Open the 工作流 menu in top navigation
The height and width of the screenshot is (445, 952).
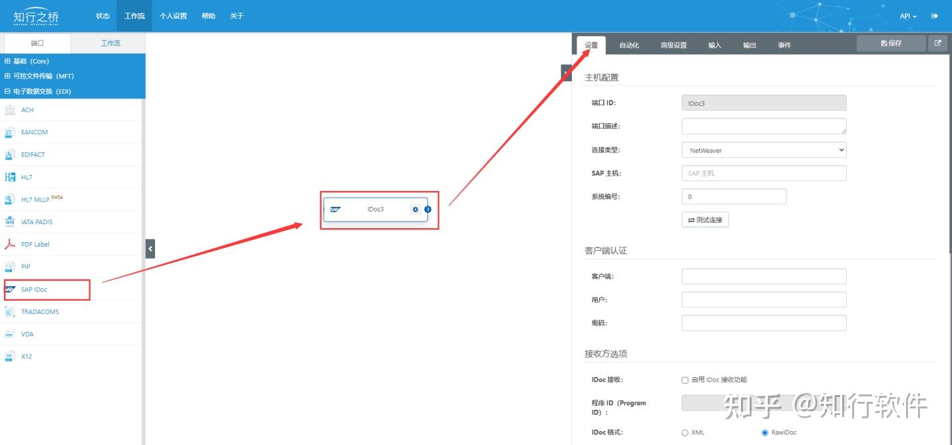pos(134,15)
